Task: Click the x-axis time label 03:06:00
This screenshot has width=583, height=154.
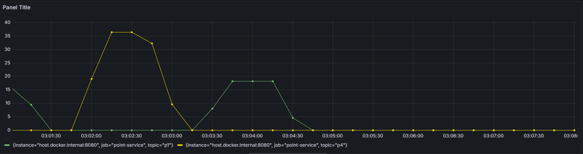Action: (413, 136)
